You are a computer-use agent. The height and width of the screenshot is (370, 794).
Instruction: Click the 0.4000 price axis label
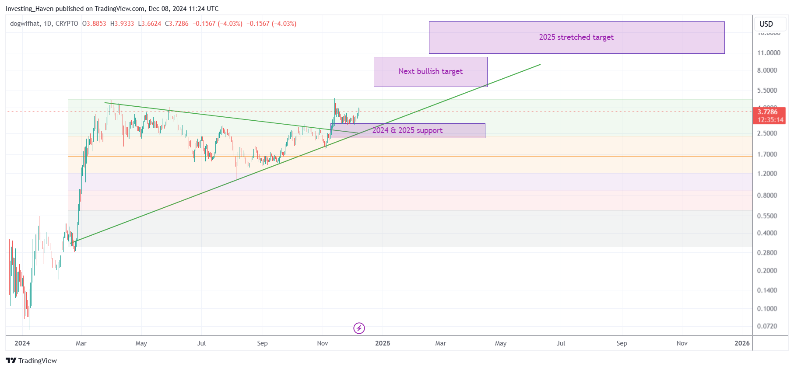(767, 233)
